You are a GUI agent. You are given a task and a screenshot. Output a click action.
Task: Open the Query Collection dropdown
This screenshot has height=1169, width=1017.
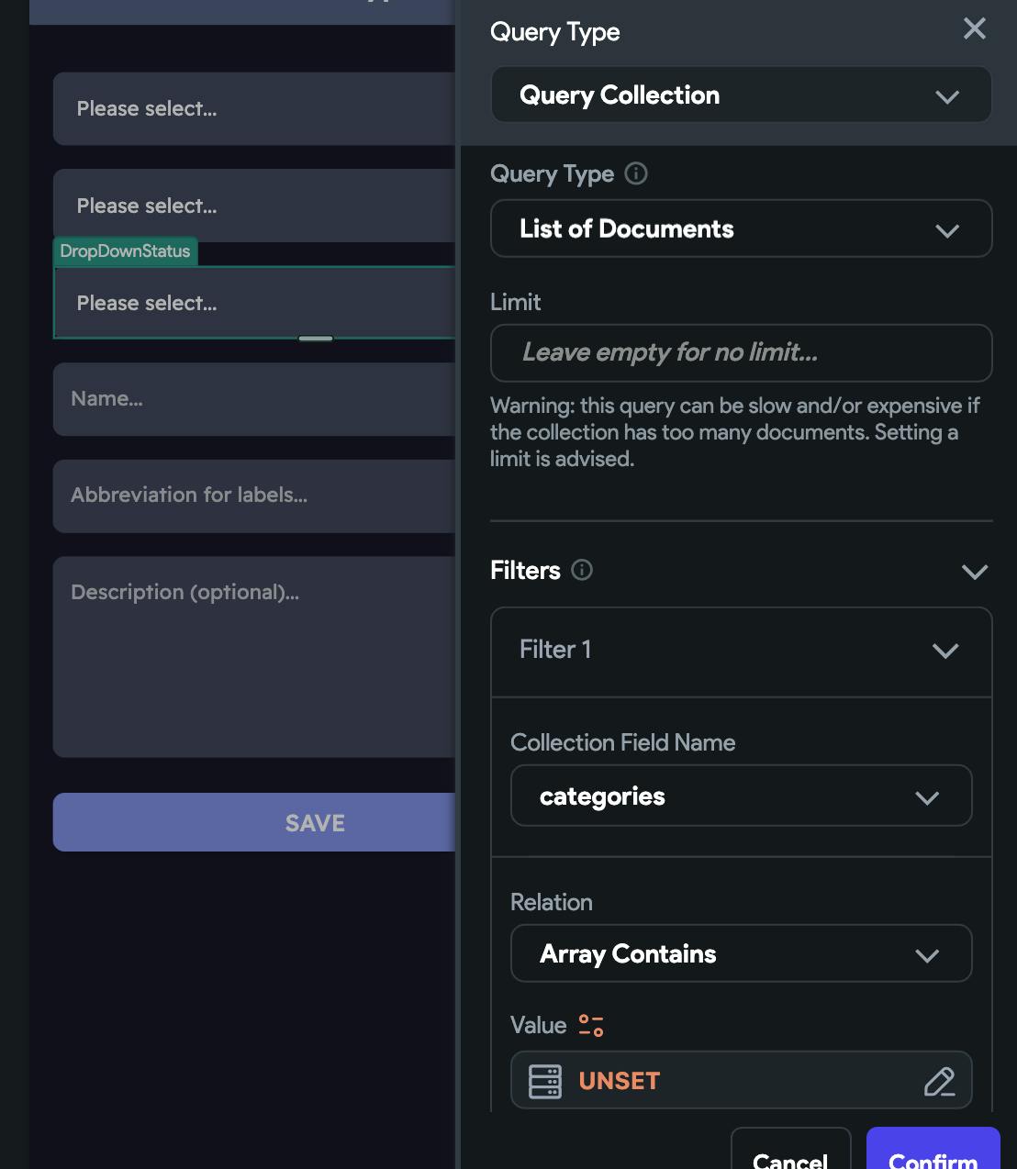(741, 95)
